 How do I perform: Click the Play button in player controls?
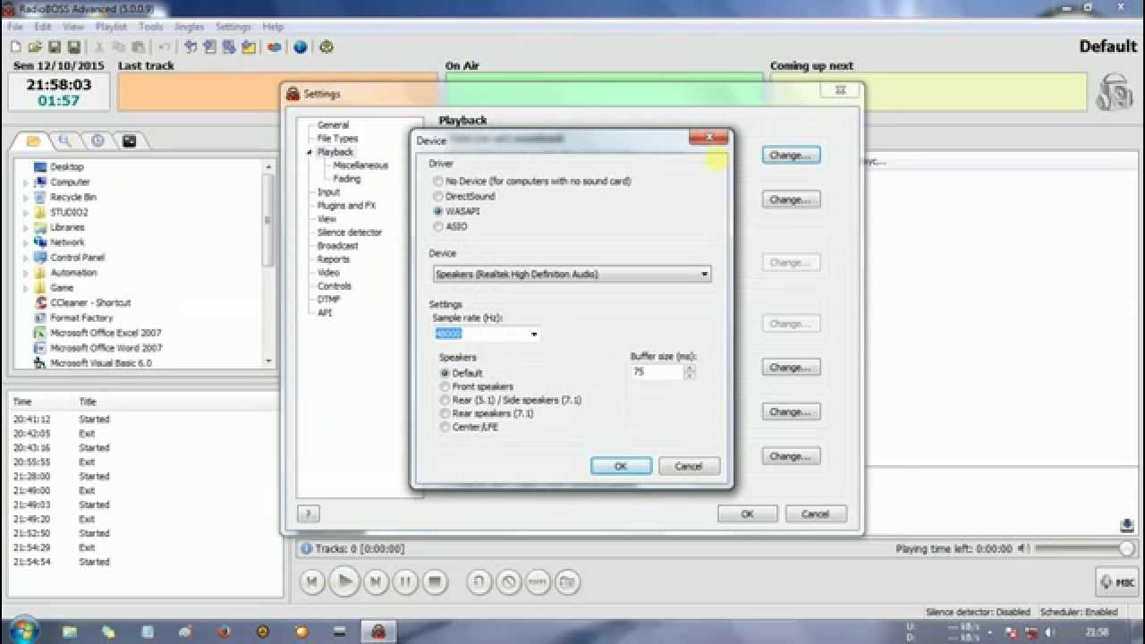(343, 582)
